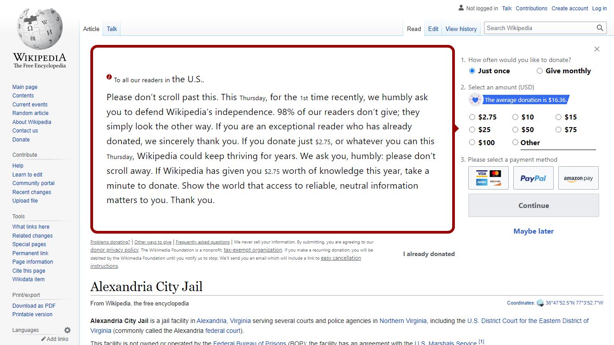Open Related changes tool
Image resolution: width=614 pixels, height=345 pixels.
coord(32,236)
